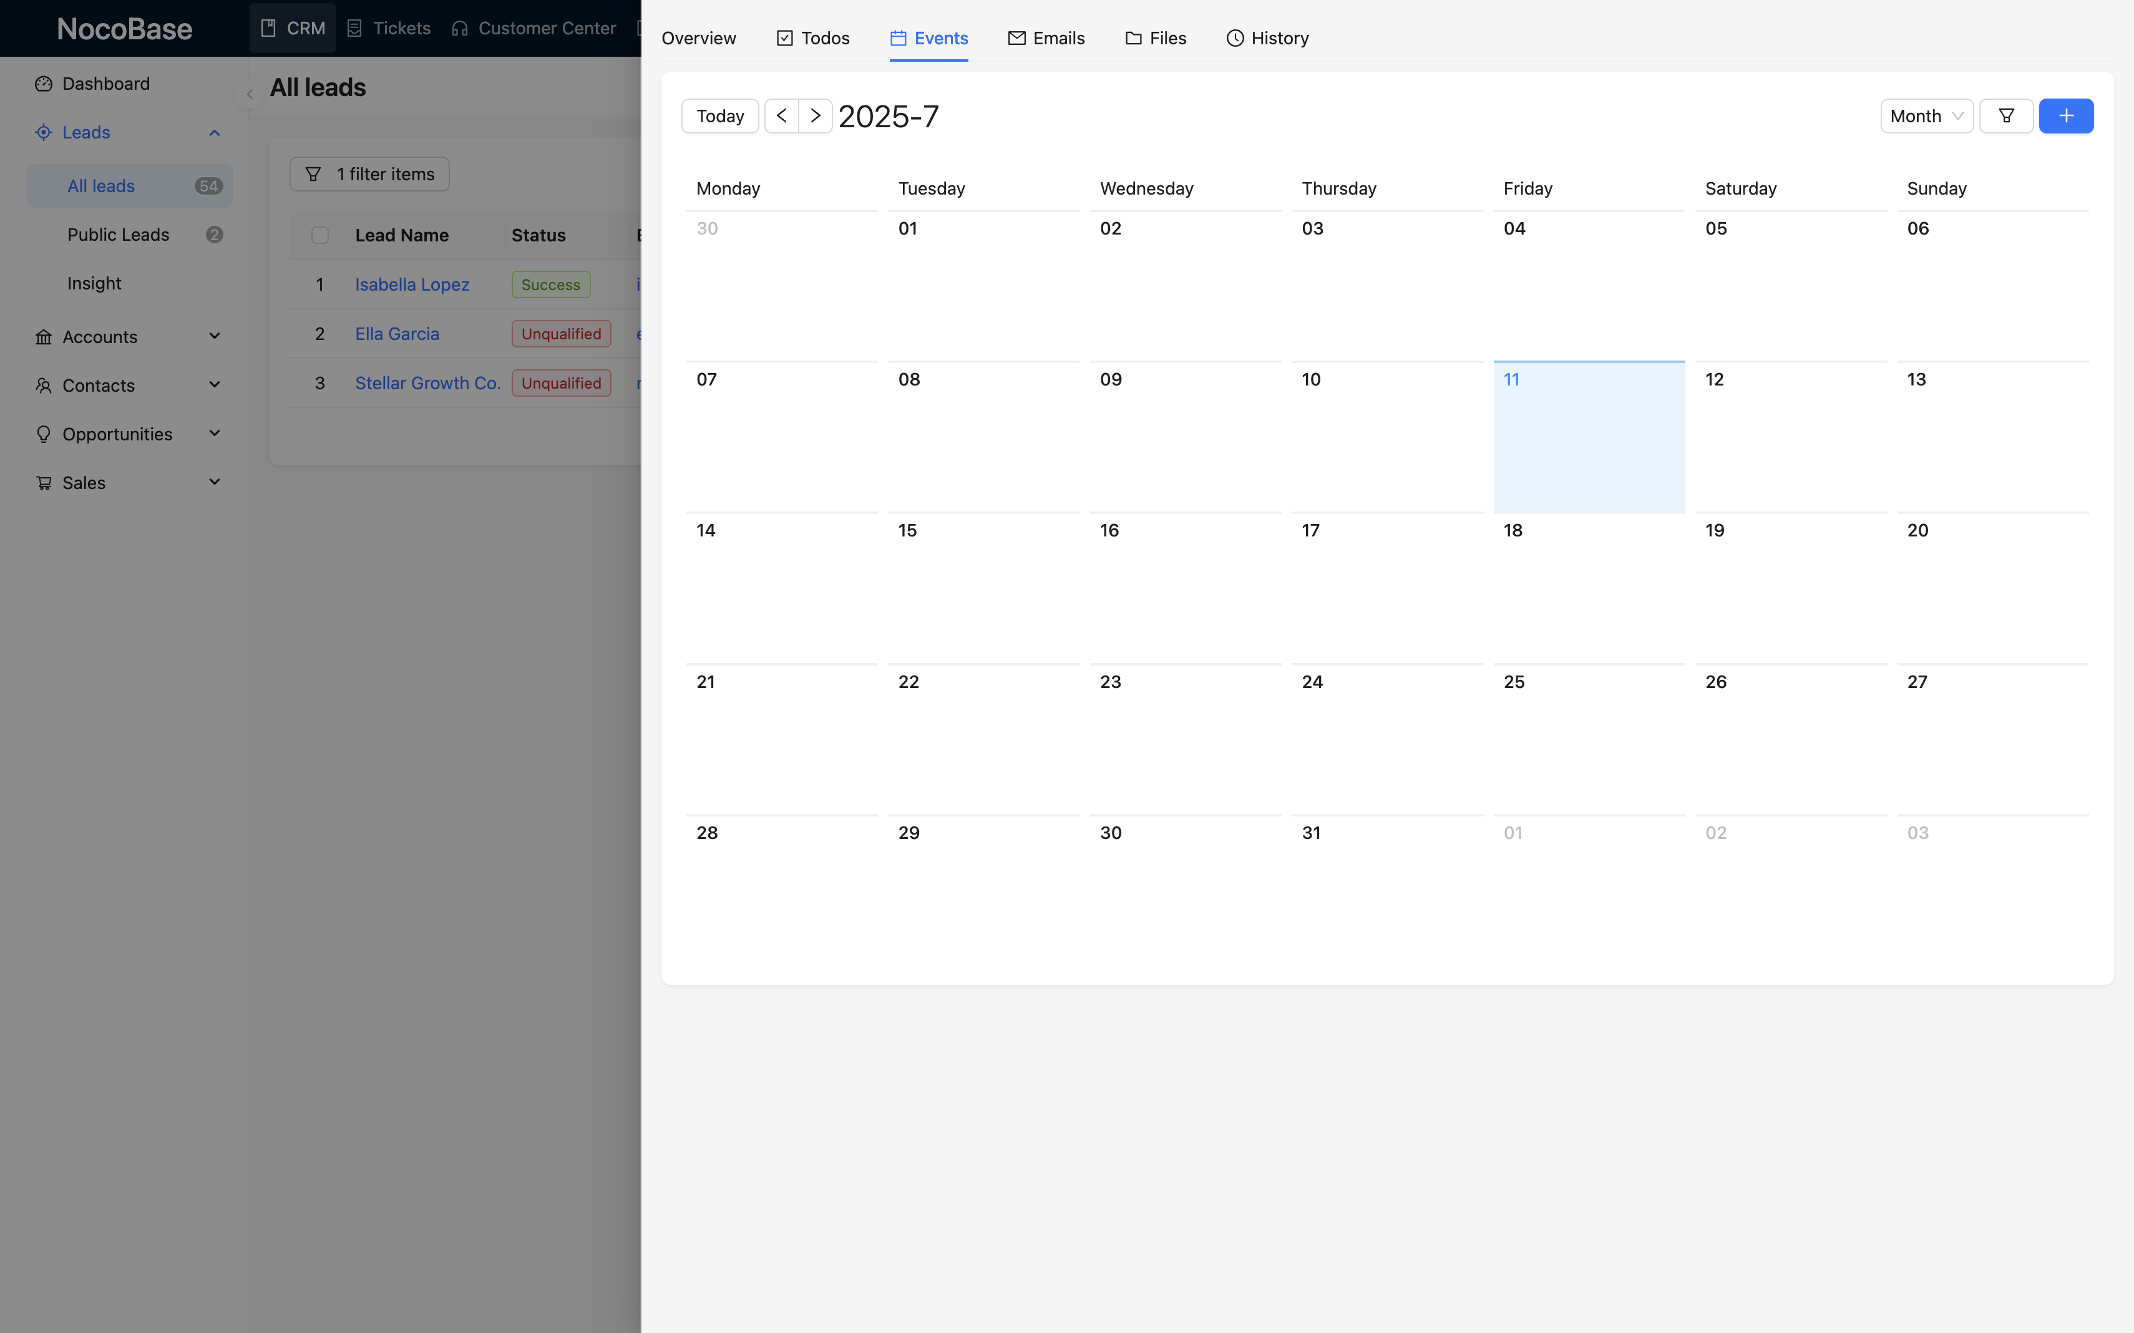This screenshot has height=1333, width=2134.
Task: Expand the Accounts section chevron
Action: click(214, 337)
